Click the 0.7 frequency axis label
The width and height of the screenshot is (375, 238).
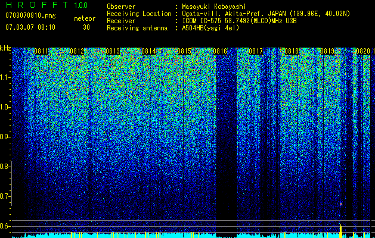point(5,196)
